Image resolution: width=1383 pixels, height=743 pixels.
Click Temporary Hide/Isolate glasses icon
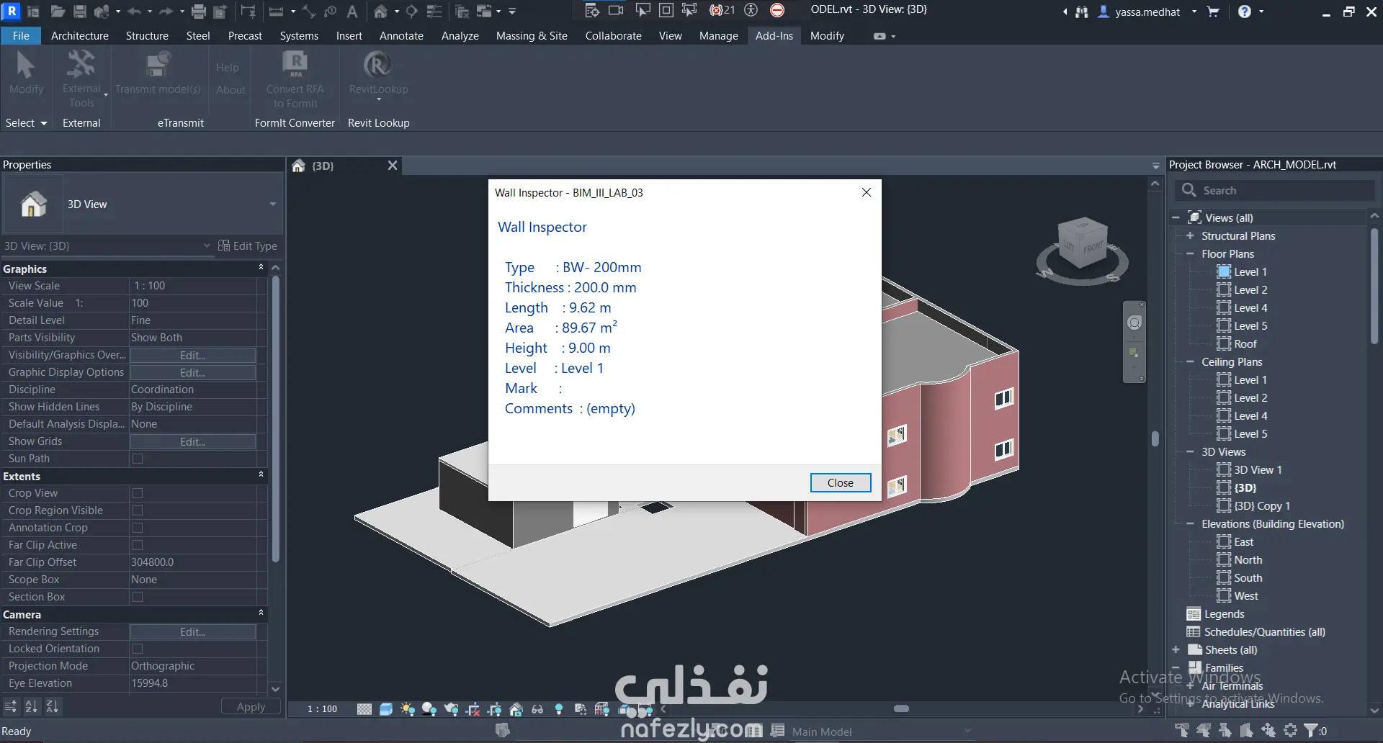[x=537, y=709]
